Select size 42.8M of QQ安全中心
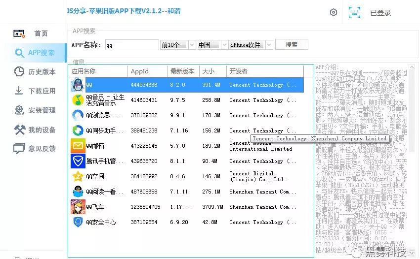This screenshot has height=259, width=420. [210, 222]
